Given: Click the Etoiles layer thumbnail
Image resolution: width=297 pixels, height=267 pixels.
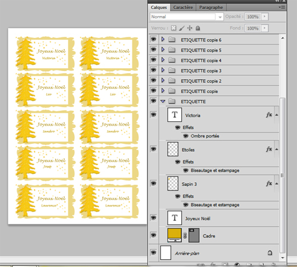Looking at the screenshot, I should point(173,149).
